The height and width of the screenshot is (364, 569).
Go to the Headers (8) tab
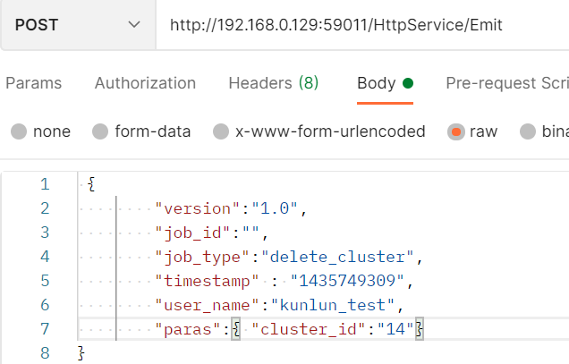[273, 83]
